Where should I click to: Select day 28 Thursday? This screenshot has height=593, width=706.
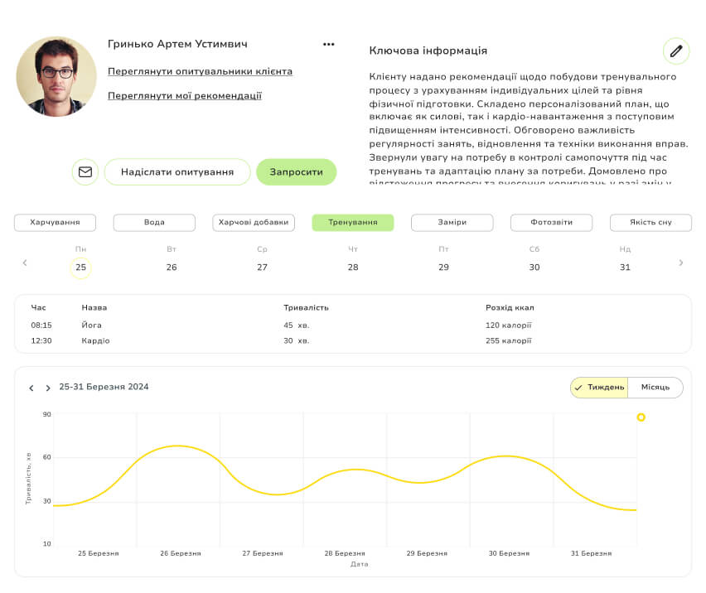pyautogui.click(x=353, y=267)
